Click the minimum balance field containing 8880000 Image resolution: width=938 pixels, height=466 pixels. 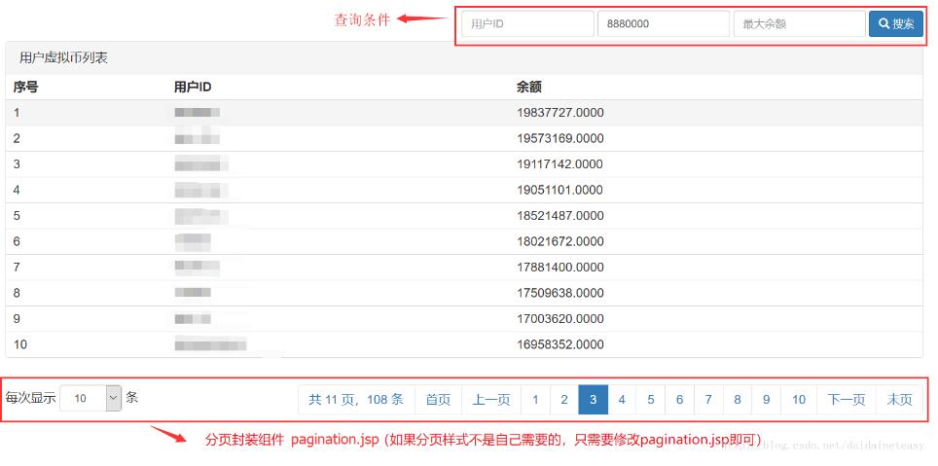(x=663, y=23)
